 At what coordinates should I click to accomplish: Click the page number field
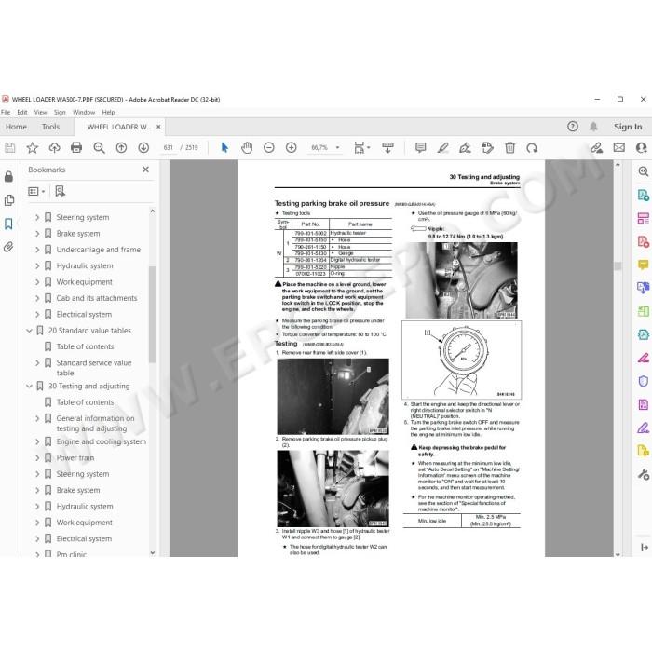click(168, 147)
